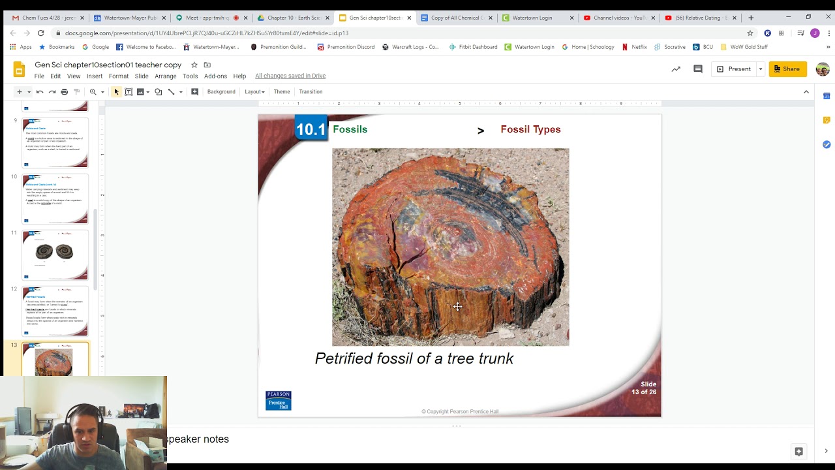Open a new browser tab
Screen dimensions: 835x470
751,18
